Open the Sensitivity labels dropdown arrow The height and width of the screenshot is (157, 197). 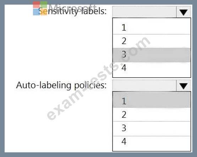[x=184, y=12]
